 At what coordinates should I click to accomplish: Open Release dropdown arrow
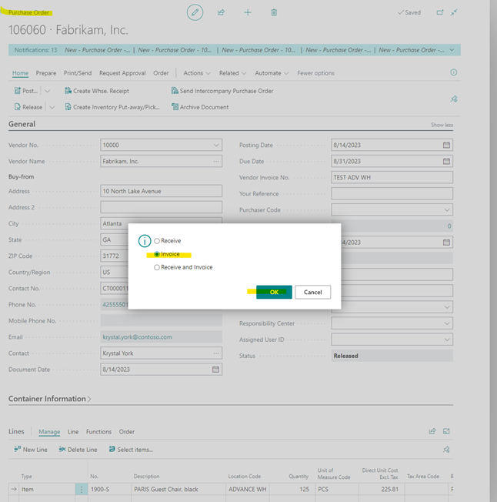tap(52, 107)
